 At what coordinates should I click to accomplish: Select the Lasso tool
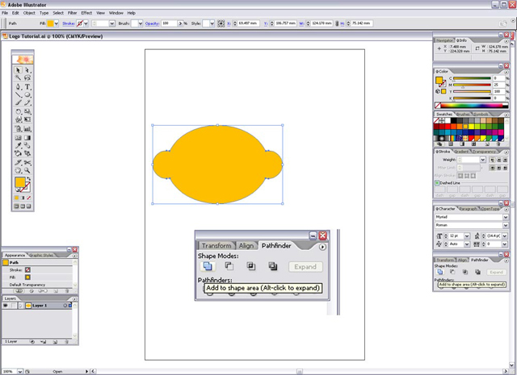click(27, 77)
